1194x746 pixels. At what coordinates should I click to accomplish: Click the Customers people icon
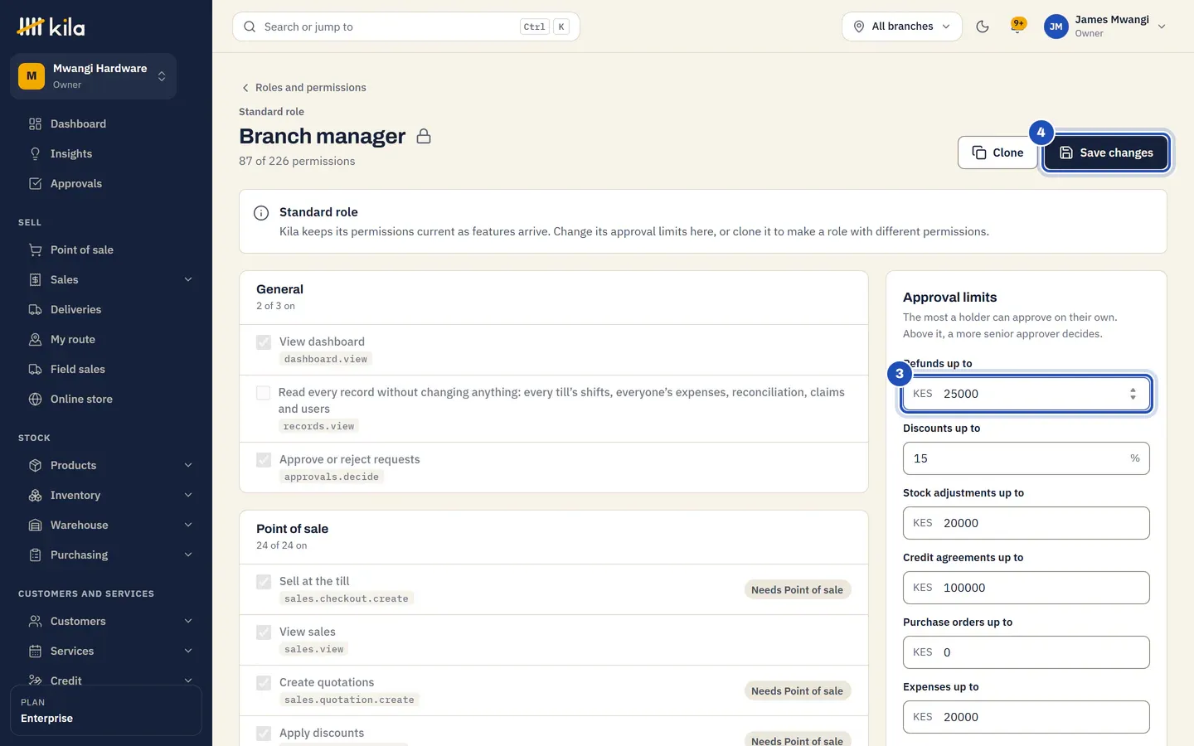[x=35, y=621]
